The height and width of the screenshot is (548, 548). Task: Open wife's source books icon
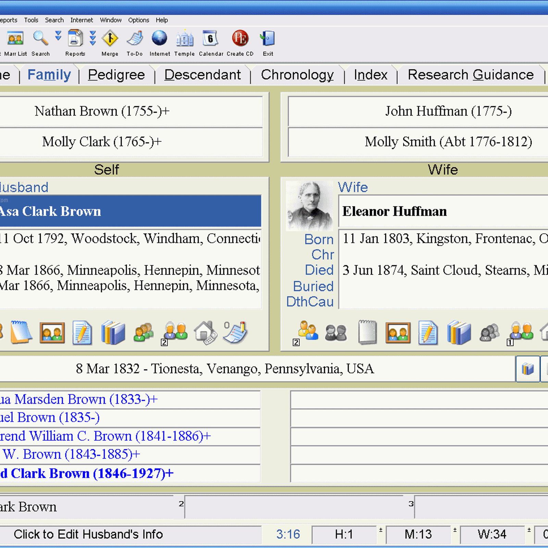[x=459, y=332]
